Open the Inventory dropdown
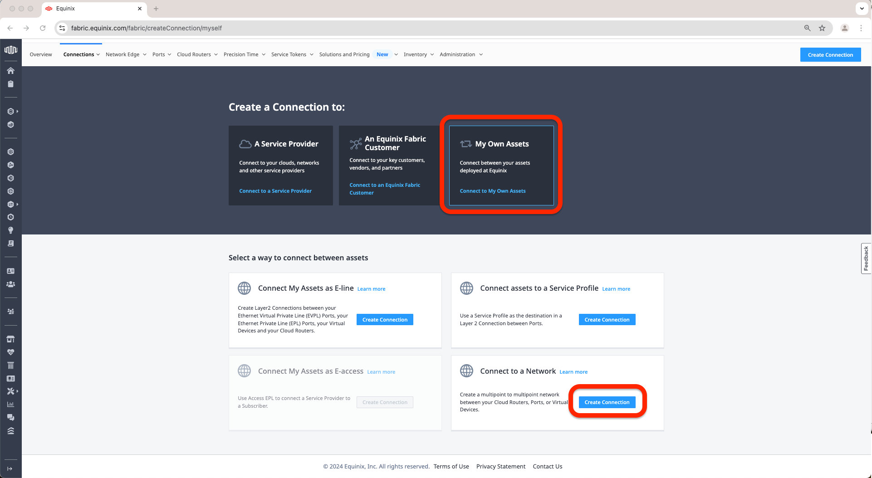This screenshot has height=478, width=872. pyautogui.click(x=419, y=54)
